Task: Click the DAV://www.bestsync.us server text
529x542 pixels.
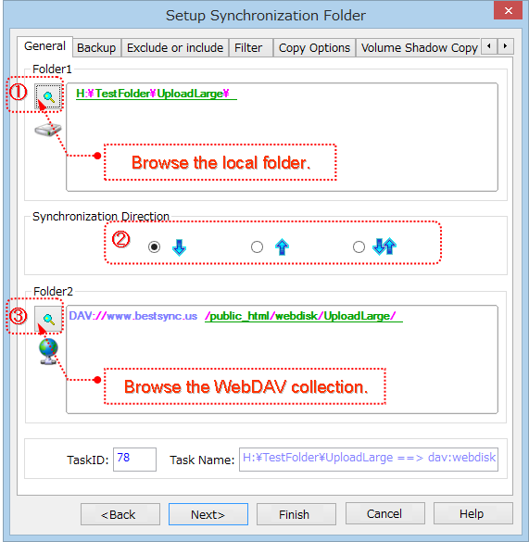Action: tap(133, 316)
